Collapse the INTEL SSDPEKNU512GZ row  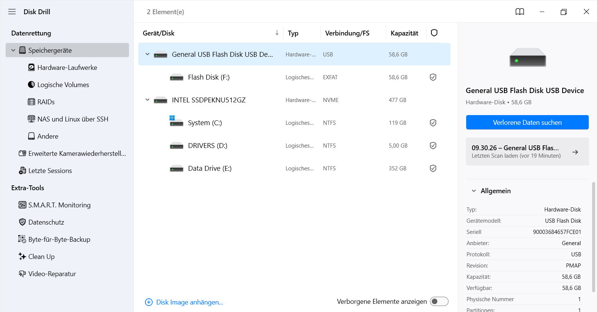coord(147,100)
